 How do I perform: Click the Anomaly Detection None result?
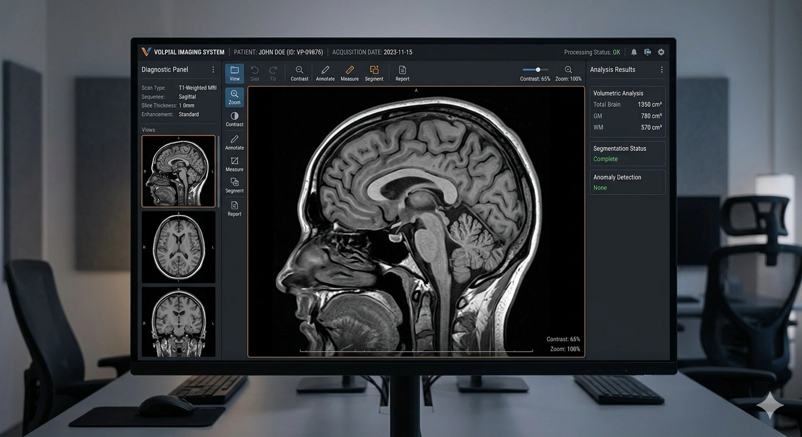tap(600, 187)
